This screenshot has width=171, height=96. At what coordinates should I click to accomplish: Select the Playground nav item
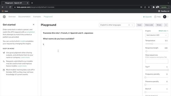[48, 17]
